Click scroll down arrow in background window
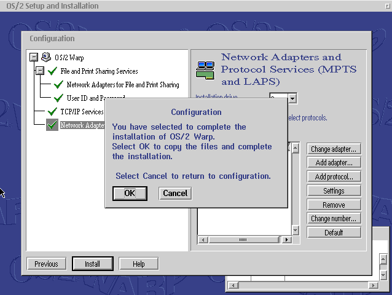 (x=383, y=275)
